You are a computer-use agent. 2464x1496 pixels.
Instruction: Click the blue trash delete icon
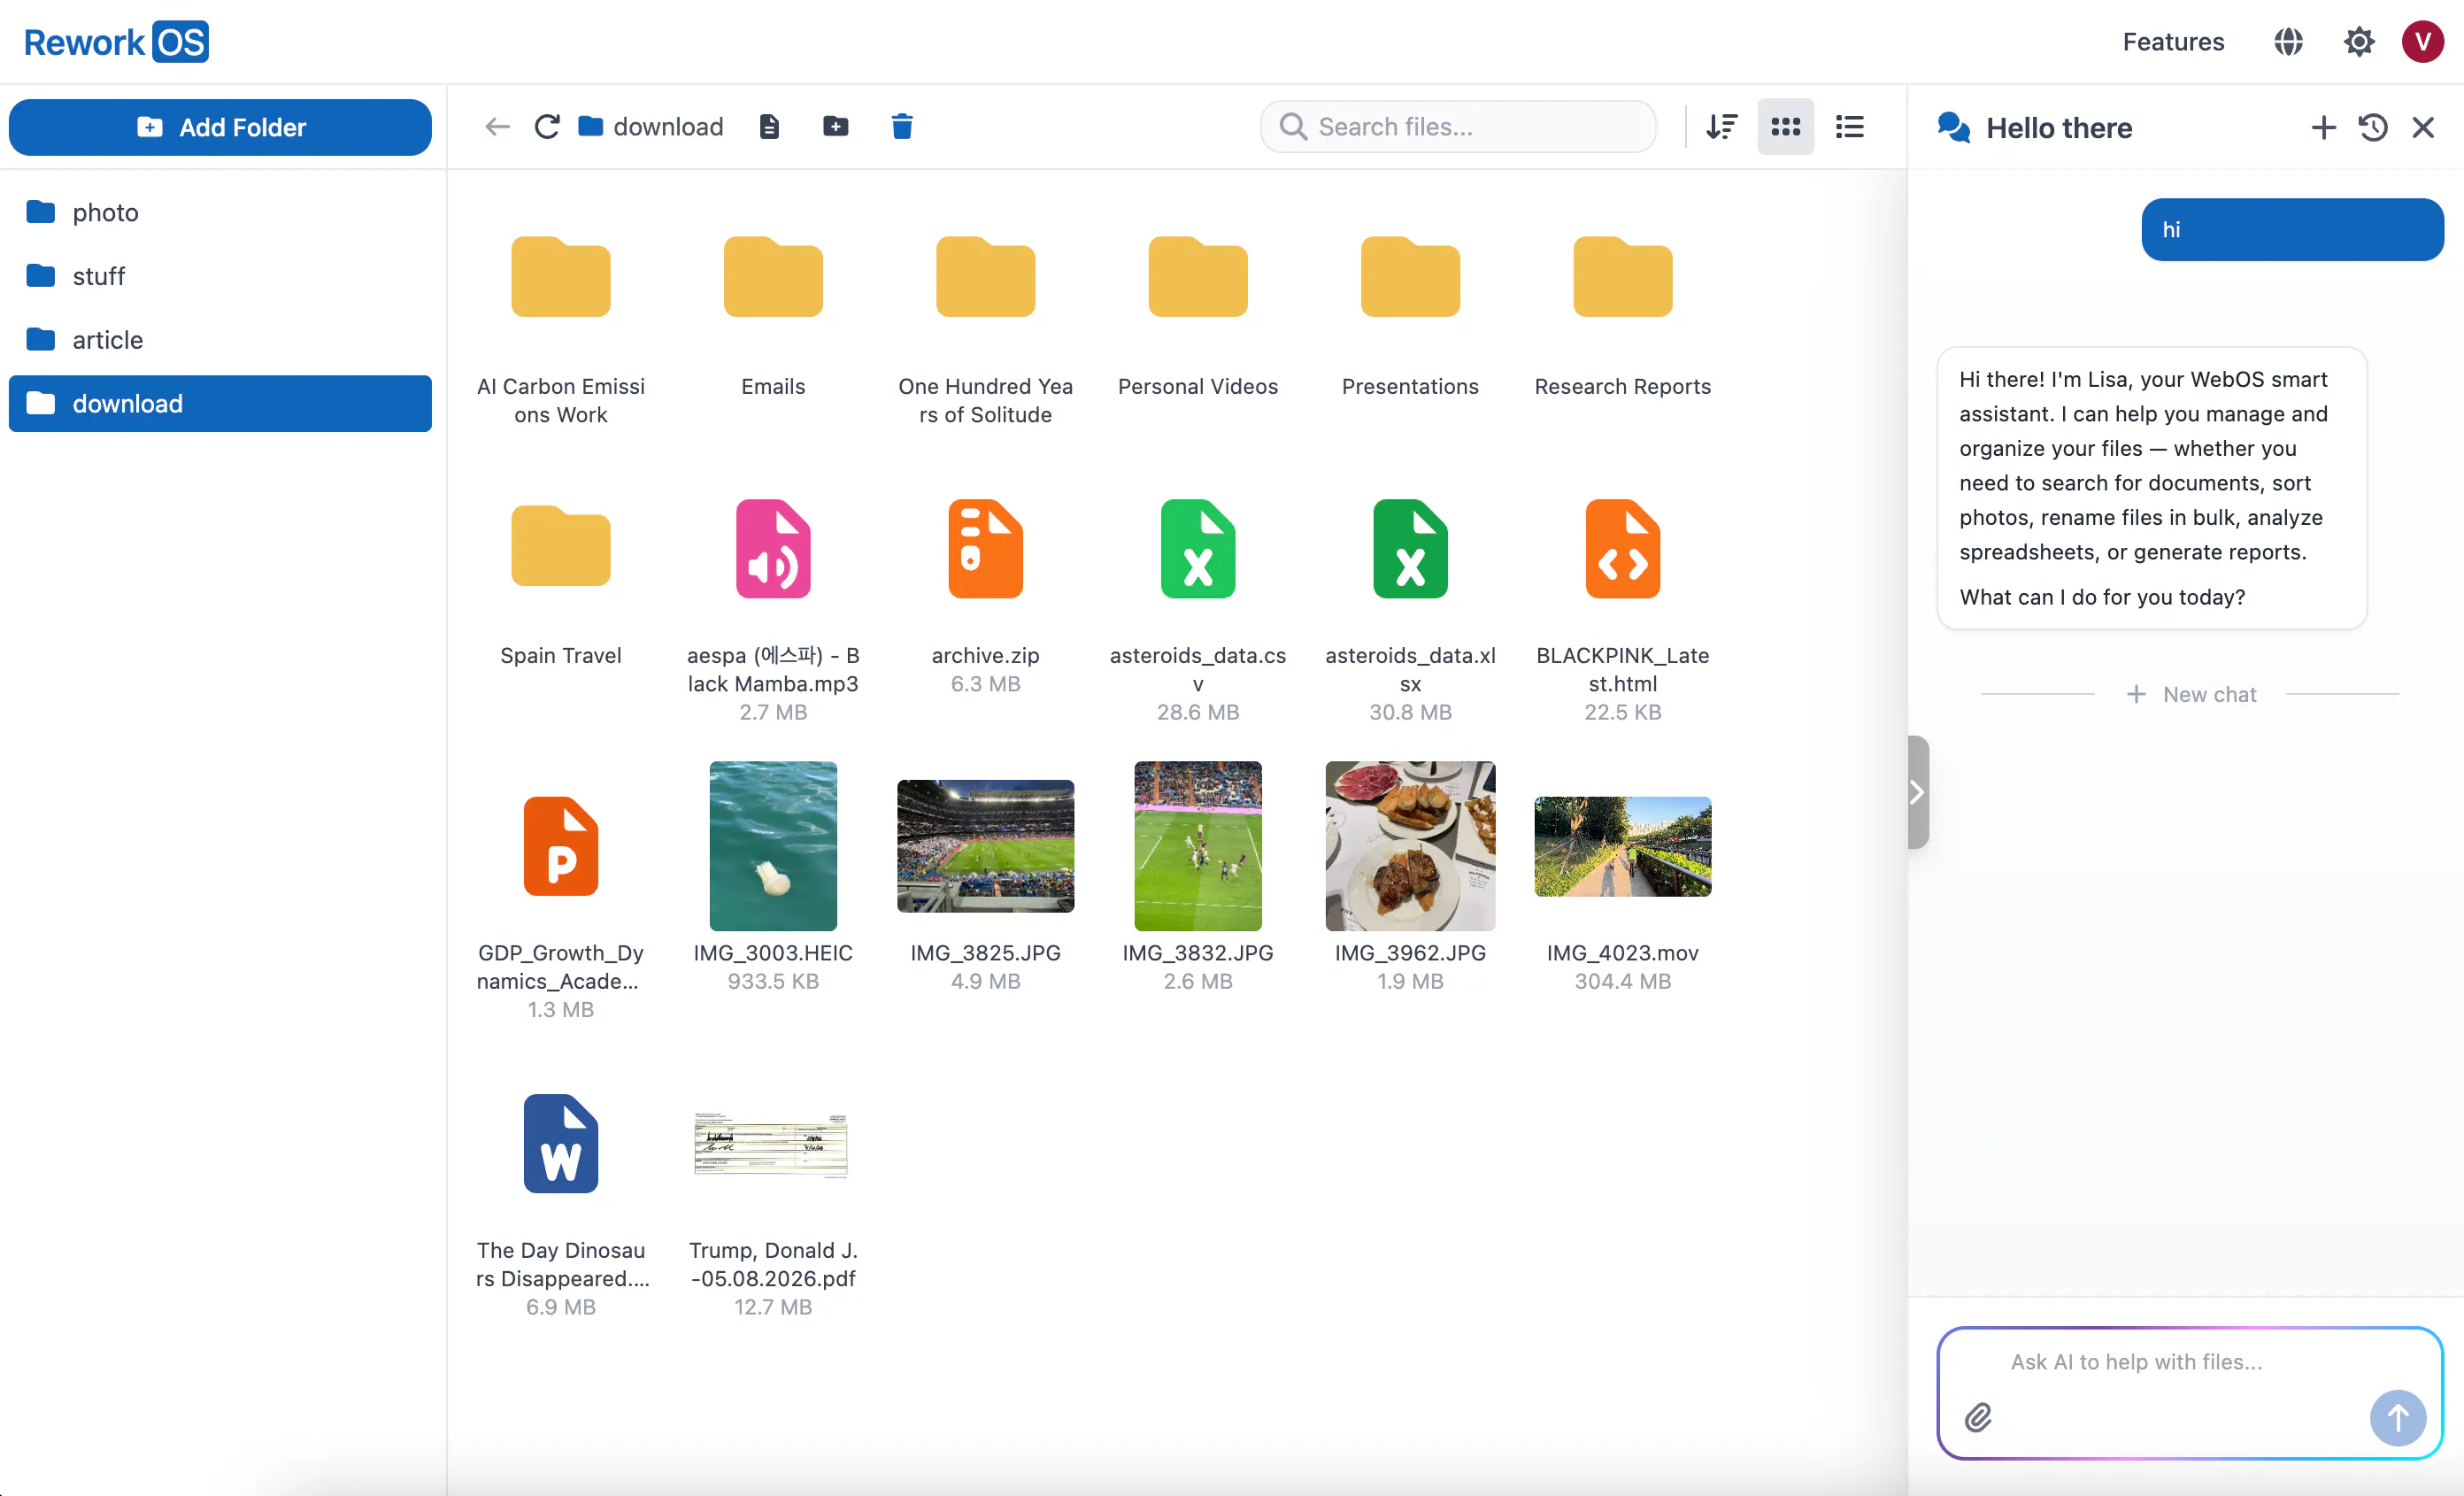902,127
